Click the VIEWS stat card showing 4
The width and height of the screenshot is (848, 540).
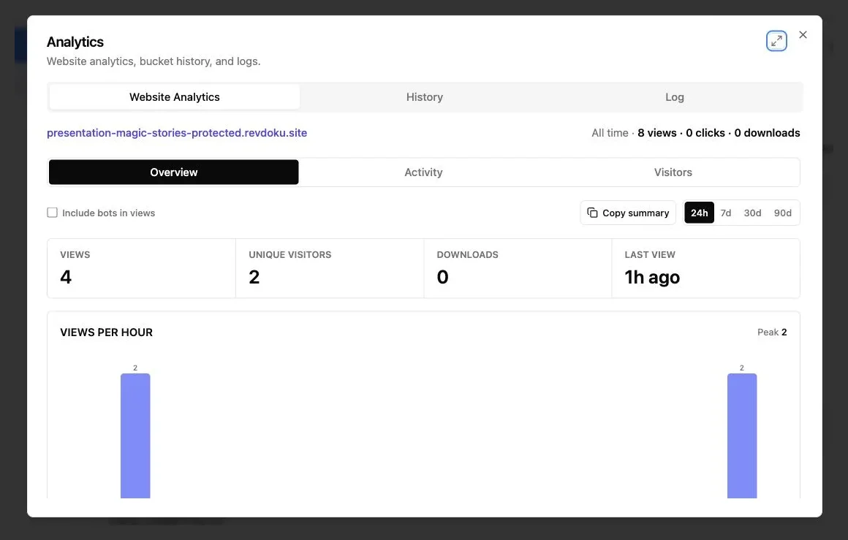click(141, 268)
